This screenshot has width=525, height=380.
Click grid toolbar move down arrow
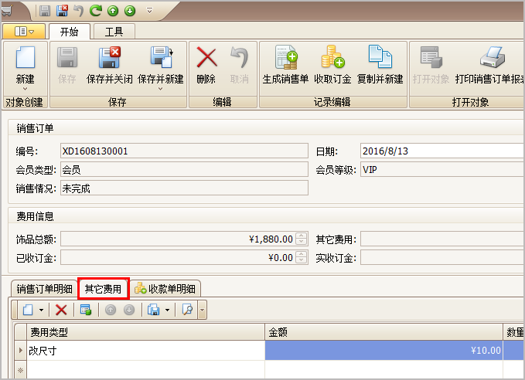point(129,310)
